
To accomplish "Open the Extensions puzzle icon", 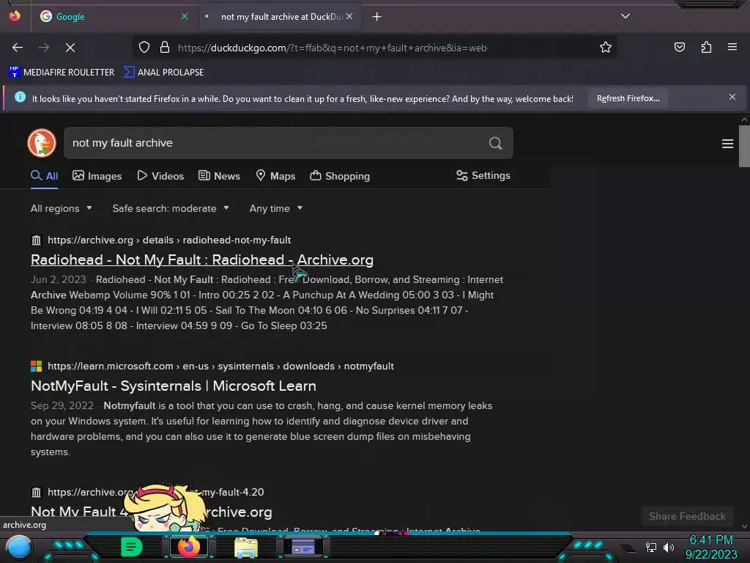I will coord(706,47).
